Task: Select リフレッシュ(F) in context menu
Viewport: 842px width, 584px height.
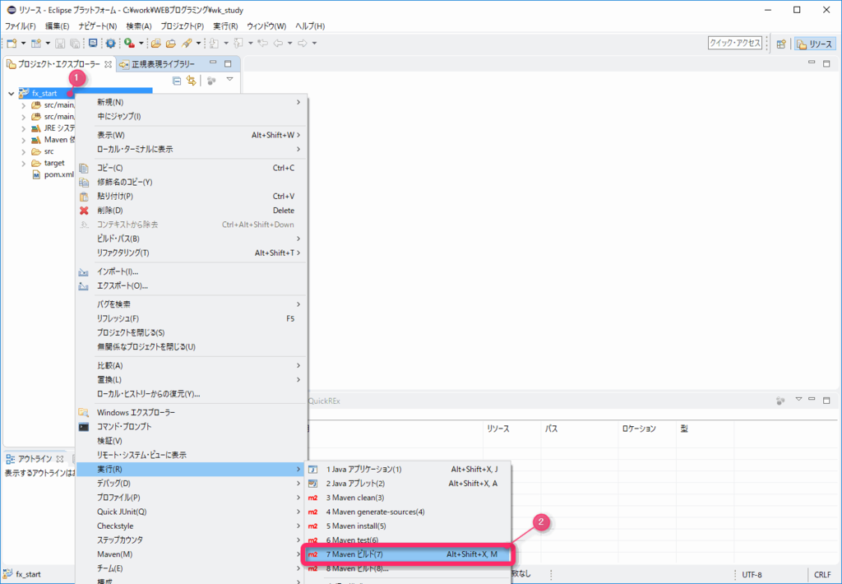Action: (191, 318)
